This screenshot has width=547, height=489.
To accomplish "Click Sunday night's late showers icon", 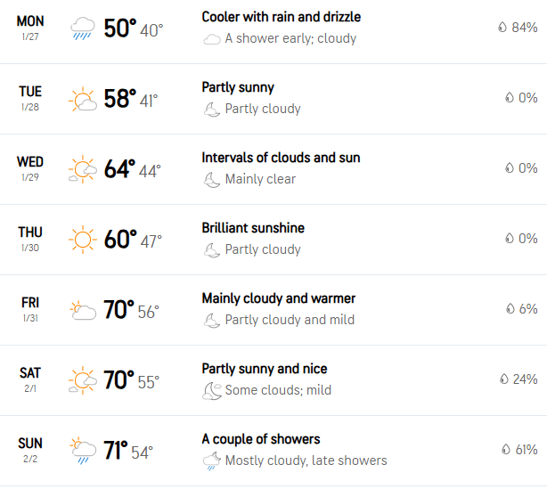I will click(212, 461).
